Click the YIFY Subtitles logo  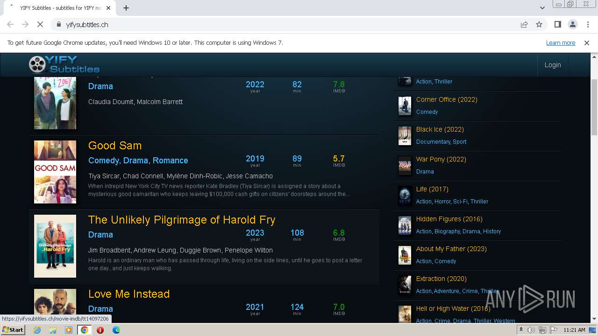(x=64, y=64)
